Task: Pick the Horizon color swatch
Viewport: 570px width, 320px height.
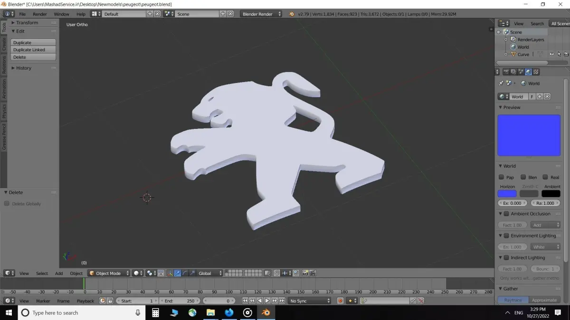Action: tap(507, 193)
